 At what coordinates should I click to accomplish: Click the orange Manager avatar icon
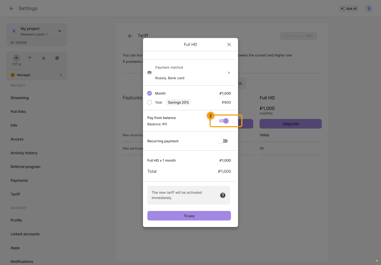(x=13, y=75)
